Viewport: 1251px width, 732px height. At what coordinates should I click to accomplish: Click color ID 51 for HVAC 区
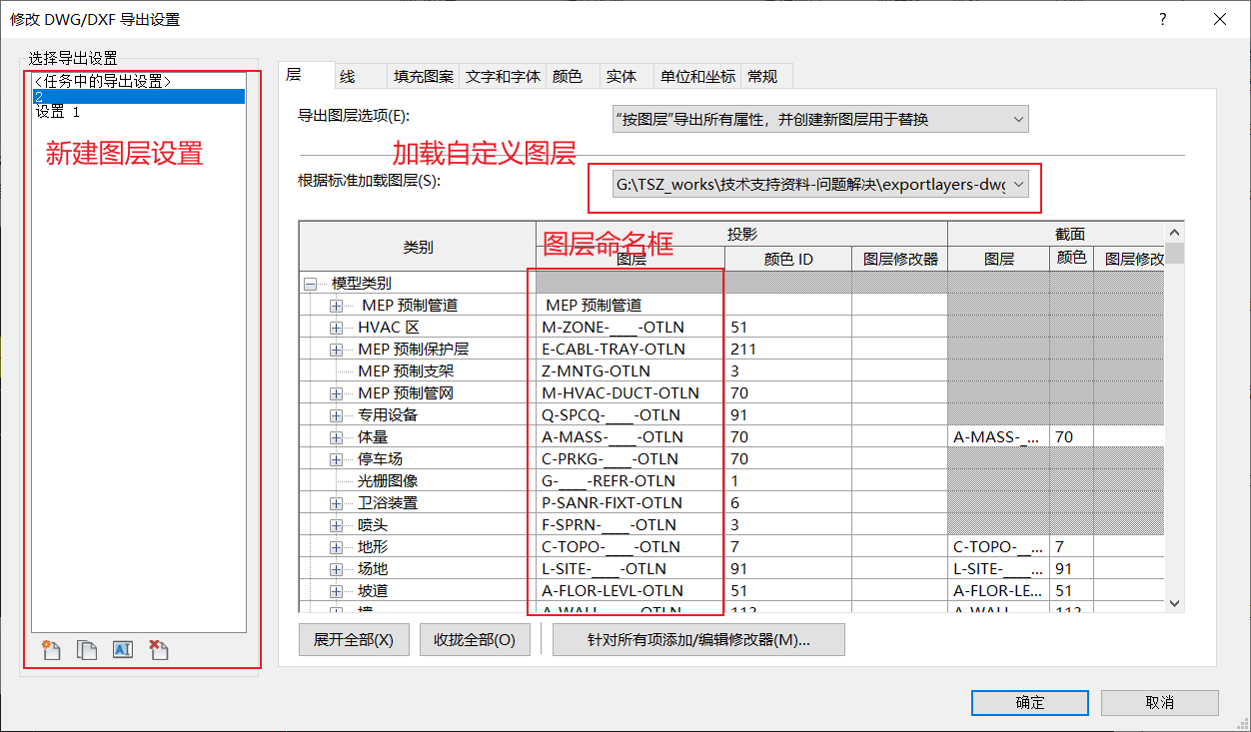point(788,328)
